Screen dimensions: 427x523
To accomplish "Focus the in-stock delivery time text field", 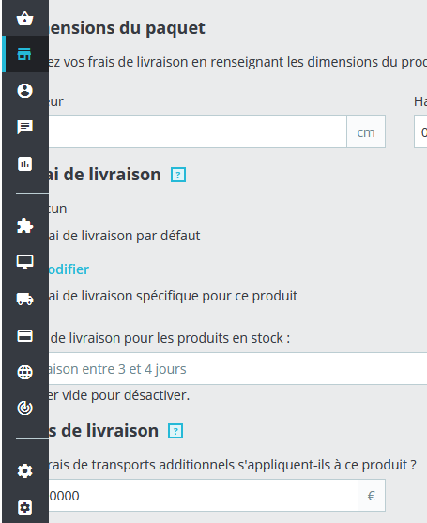I will click(x=236, y=369).
